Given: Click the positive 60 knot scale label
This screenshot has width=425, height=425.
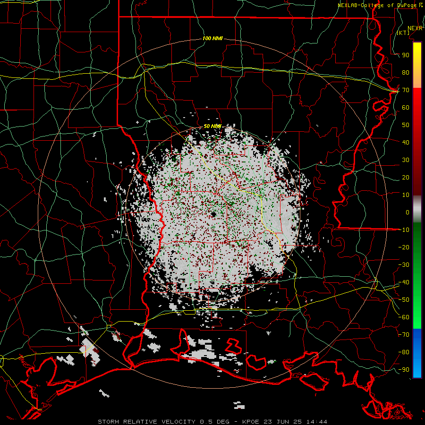Looking at the screenshot, I should (x=406, y=107).
